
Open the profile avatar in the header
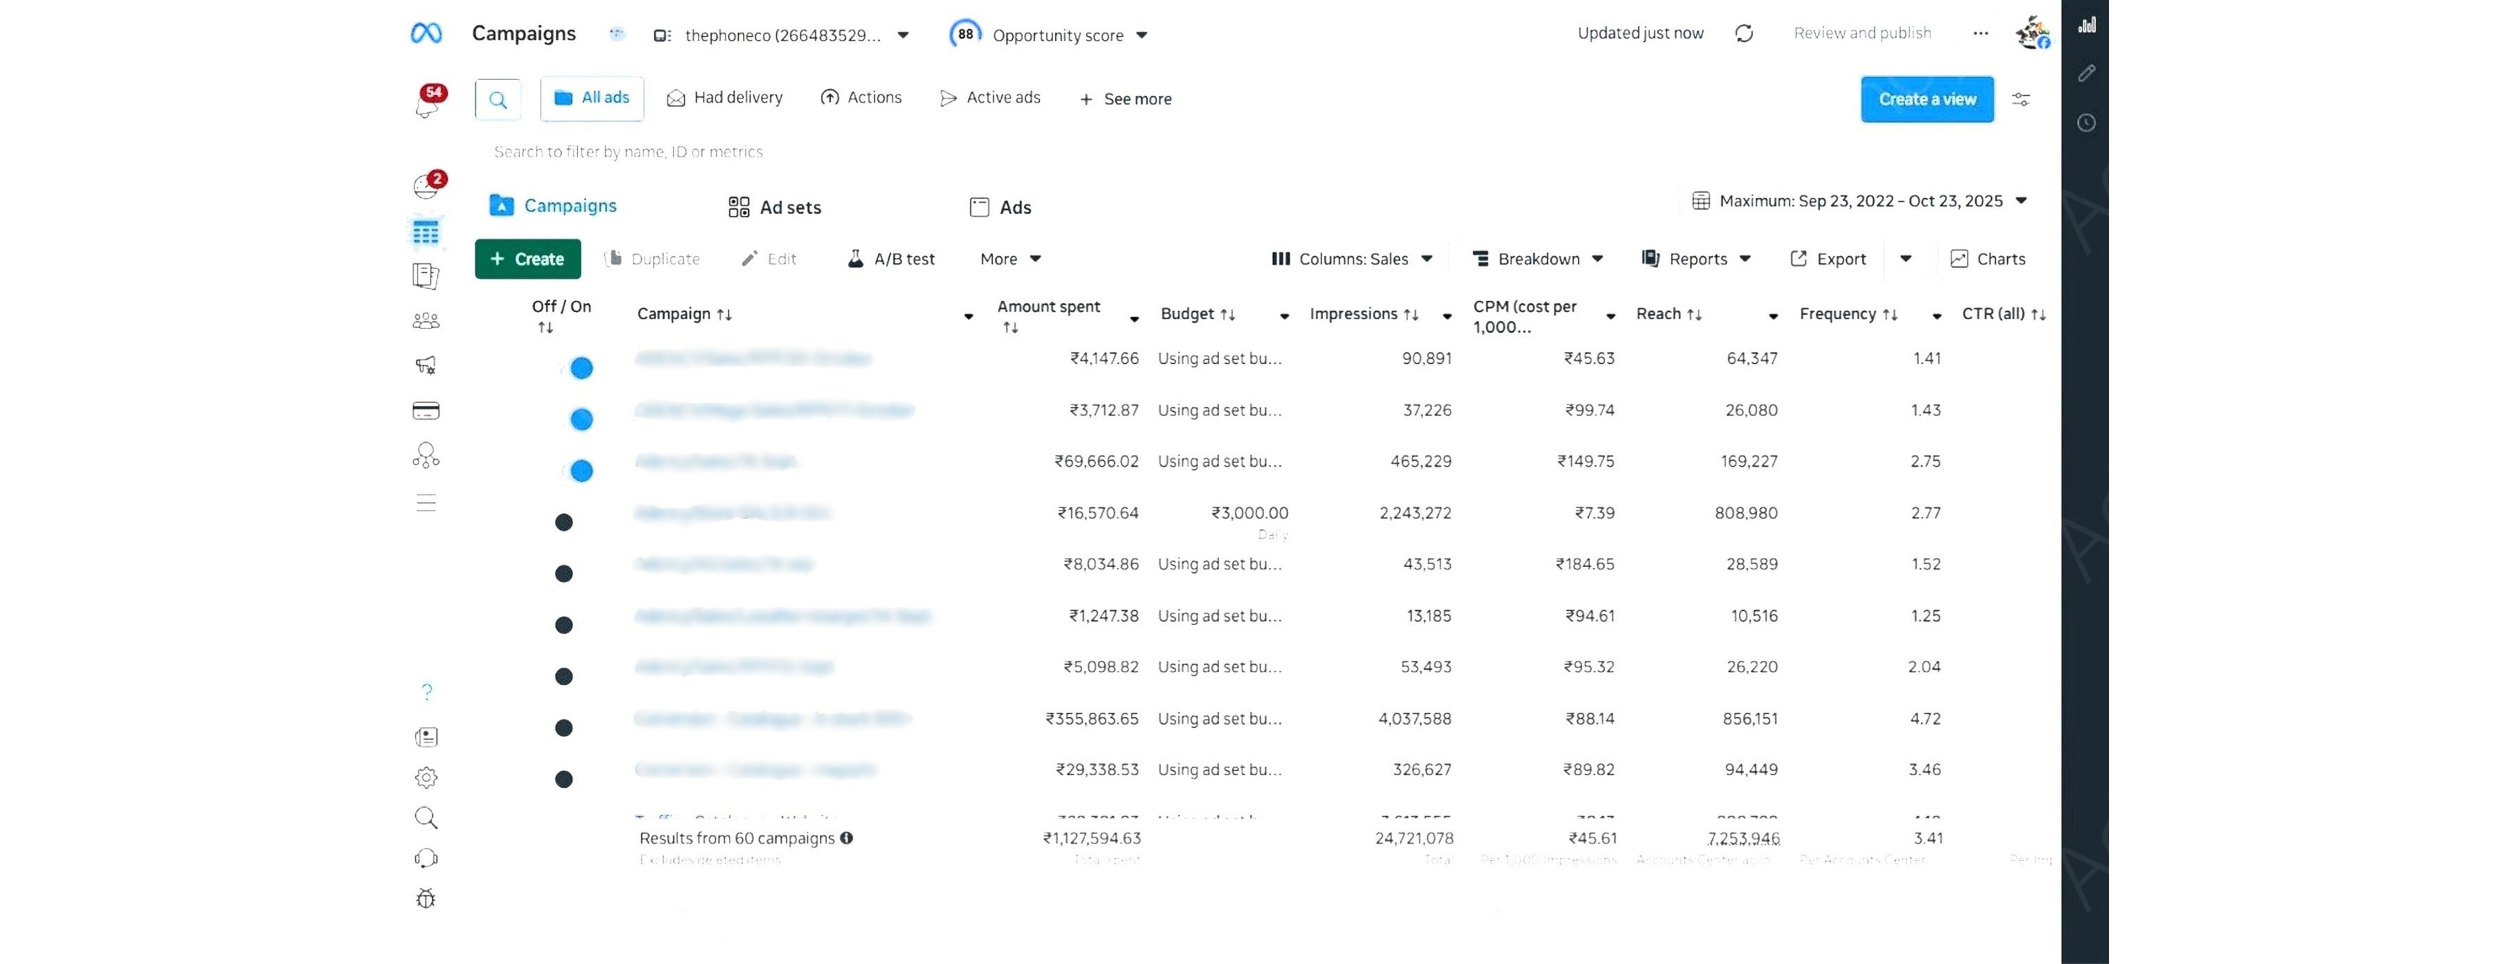(x=2033, y=33)
